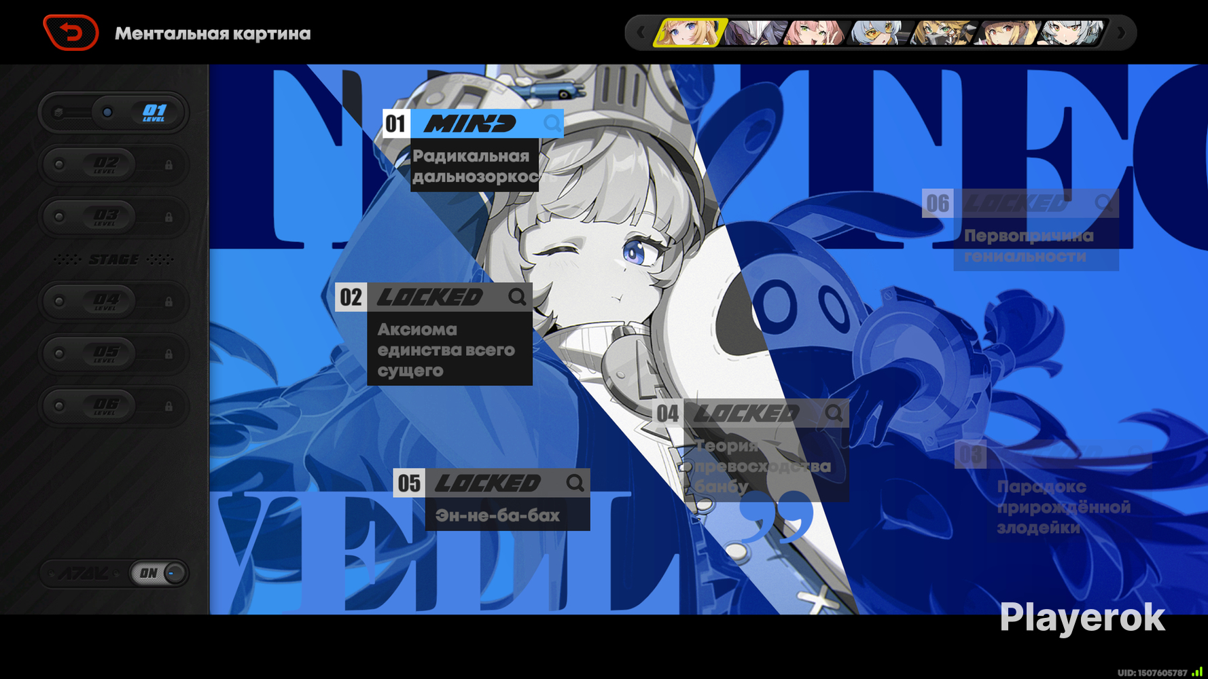This screenshot has width=1208, height=679.
Task: Click the red back arrow button
Action: click(x=71, y=33)
